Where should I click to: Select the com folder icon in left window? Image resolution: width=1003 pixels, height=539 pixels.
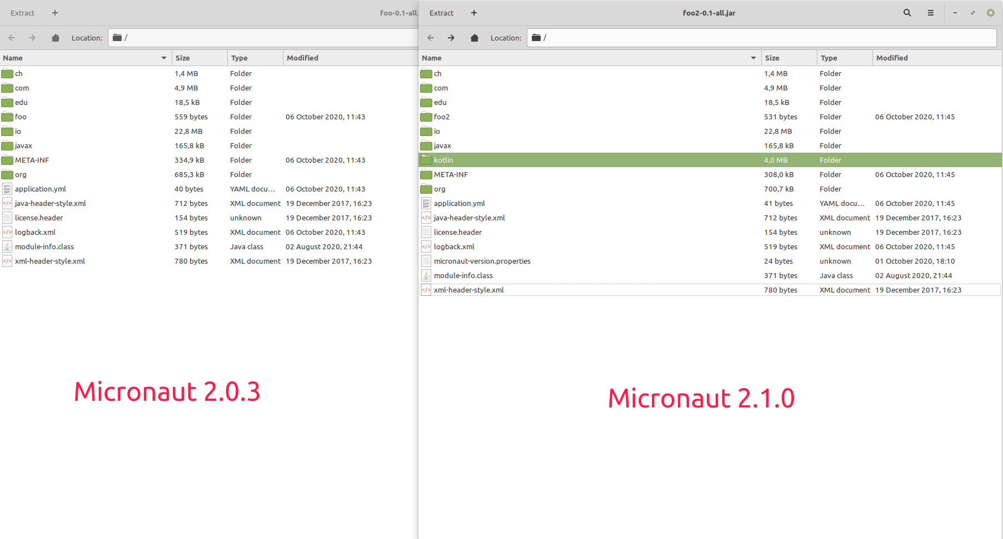[x=7, y=88]
